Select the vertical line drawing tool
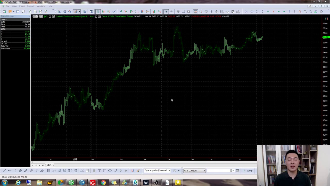This screenshot has width=330, height=186. tap(15, 171)
